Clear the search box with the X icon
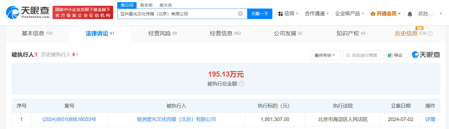 (x=241, y=14)
